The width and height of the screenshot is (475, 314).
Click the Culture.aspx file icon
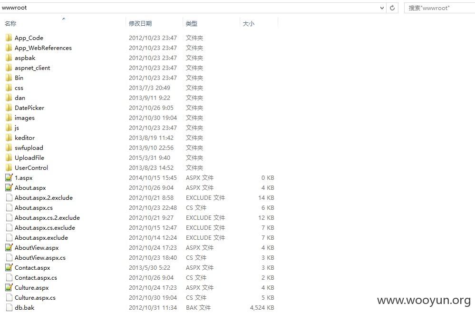pyautogui.click(x=9, y=288)
